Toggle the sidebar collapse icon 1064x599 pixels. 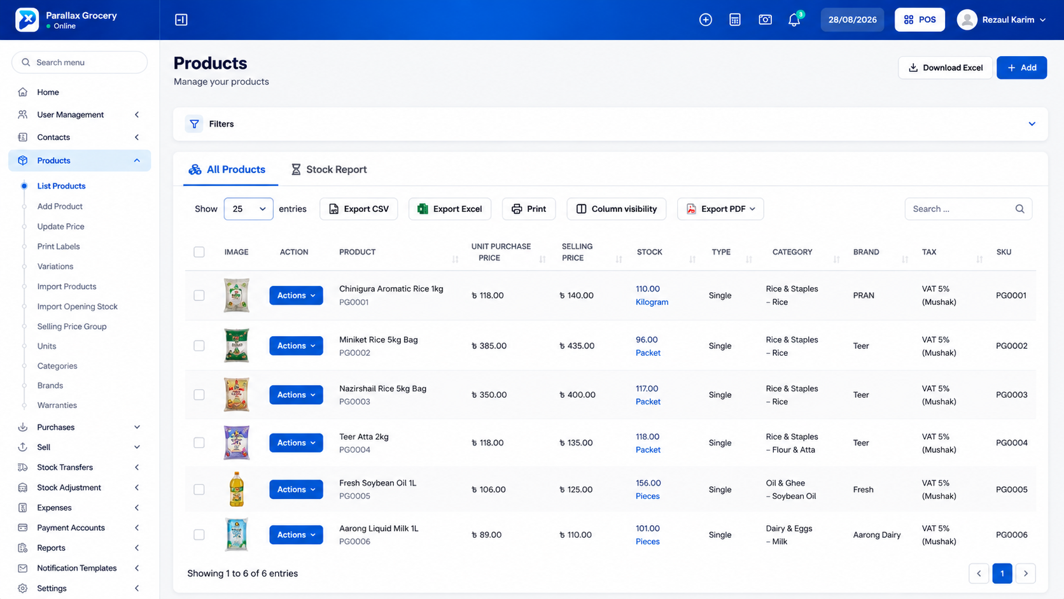tap(181, 20)
